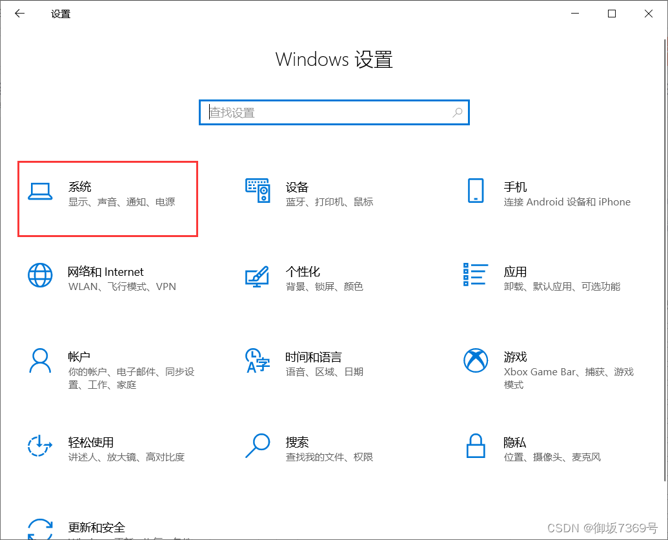Click description 讲述人、放大镜、高对比度
The image size is (668, 540).
tap(127, 457)
